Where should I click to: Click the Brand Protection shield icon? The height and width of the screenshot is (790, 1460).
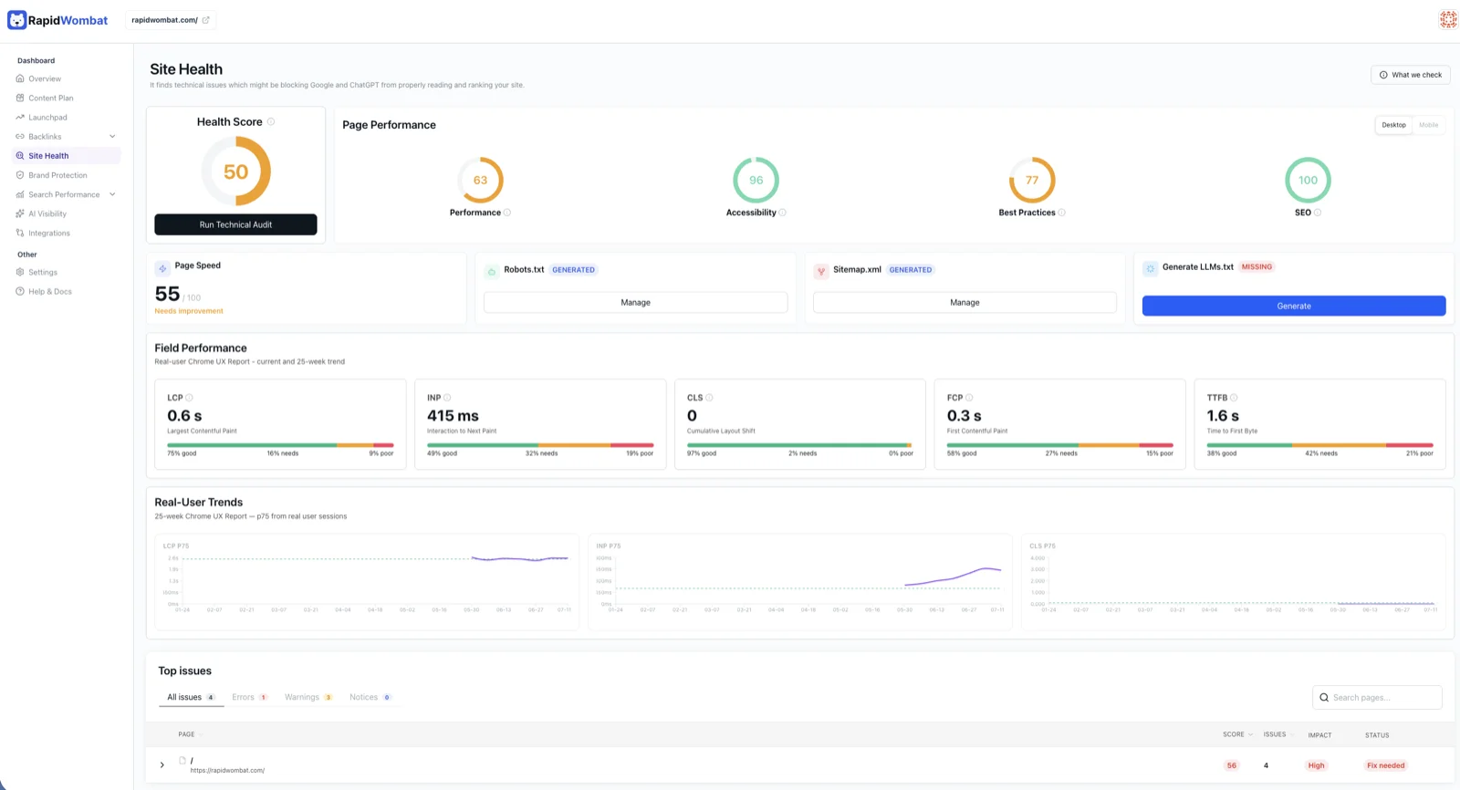[20, 175]
